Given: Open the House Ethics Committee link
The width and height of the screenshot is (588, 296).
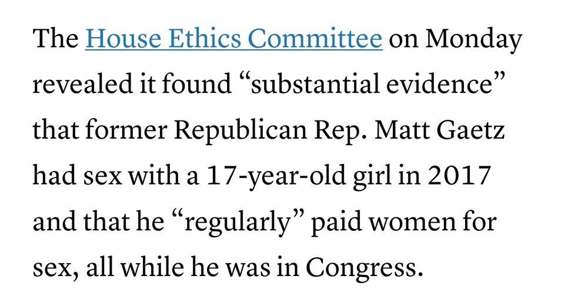Looking at the screenshot, I should (x=233, y=38).
